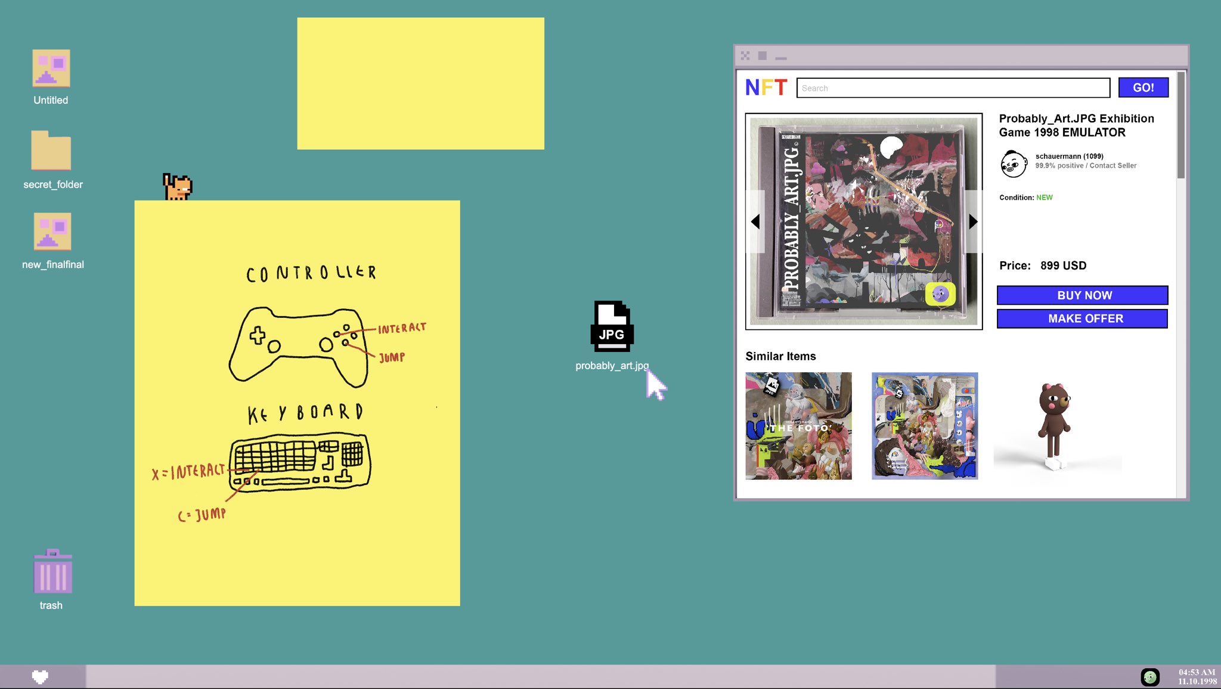Viewport: 1221px width, 689px height.
Task: Click the heart start button in taskbar
Action: pyautogui.click(x=40, y=676)
